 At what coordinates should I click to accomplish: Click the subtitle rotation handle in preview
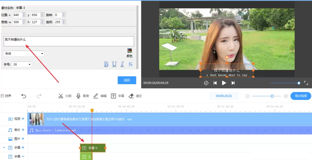(x=227, y=57)
